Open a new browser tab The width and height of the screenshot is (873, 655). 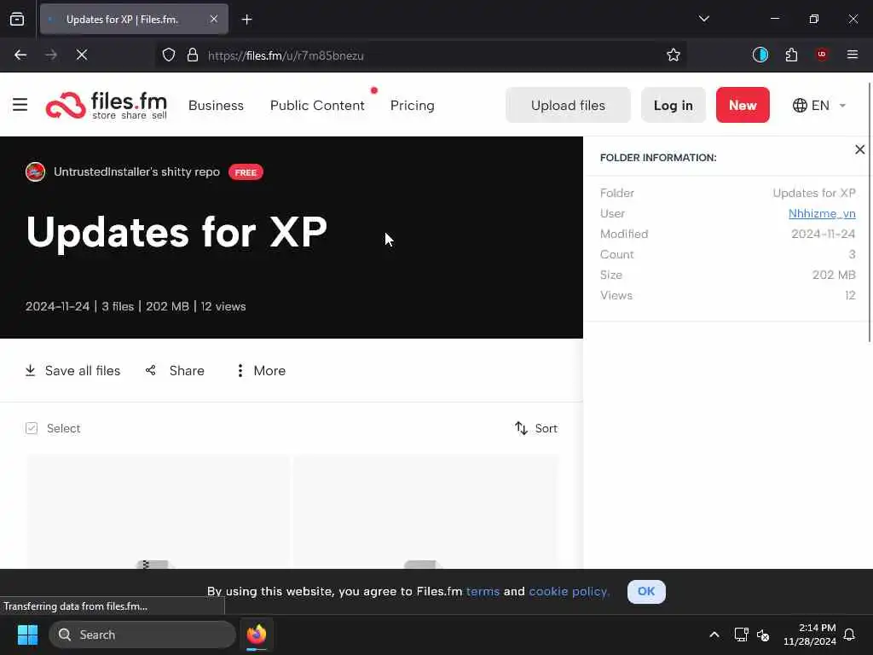click(246, 20)
